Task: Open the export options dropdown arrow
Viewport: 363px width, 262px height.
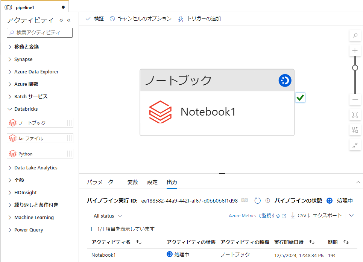Action: click(351, 215)
